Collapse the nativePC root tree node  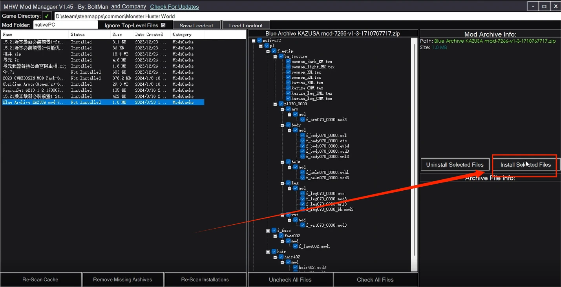coord(254,40)
